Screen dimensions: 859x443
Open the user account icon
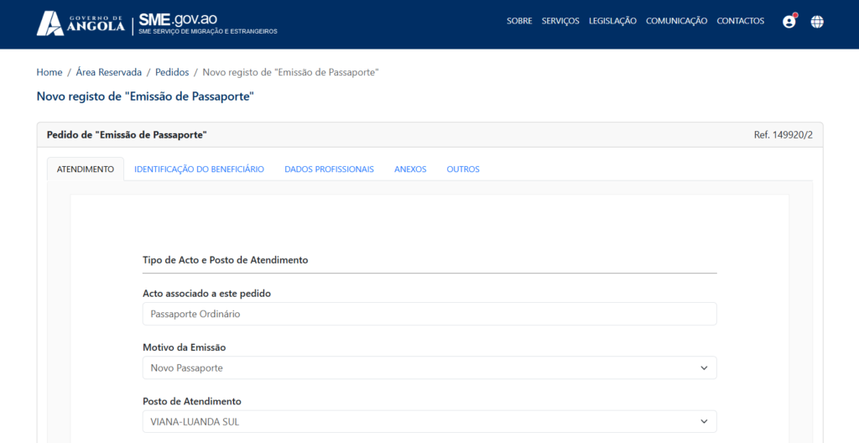click(x=789, y=22)
